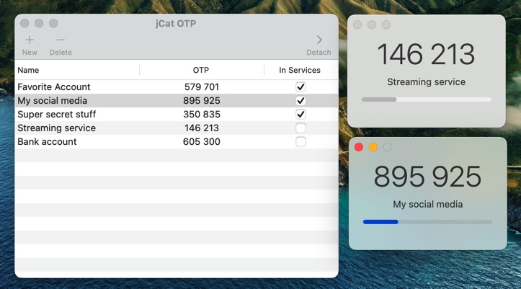This screenshot has width=521, height=289.
Task: Disable In Services for Super secret stuff
Action: (x=300, y=115)
